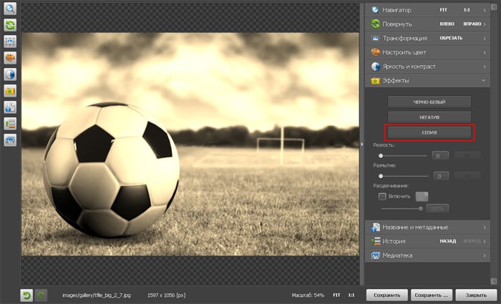
Task: Click the green undo arrow in bottom bar
Action: pos(26,295)
